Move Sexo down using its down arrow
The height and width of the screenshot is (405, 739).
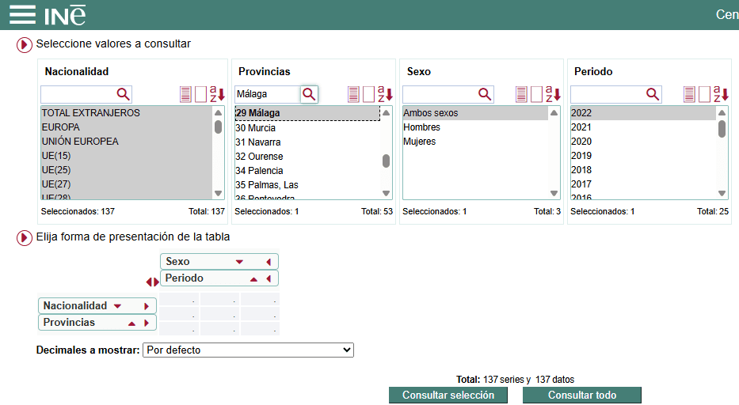coord(239,262)
